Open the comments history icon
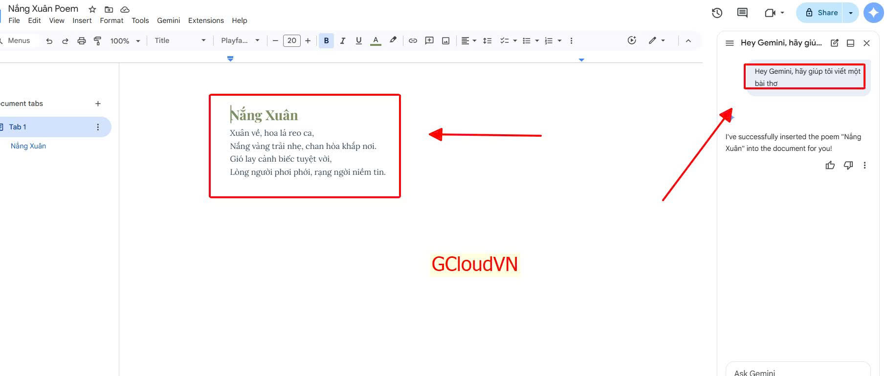 pyautogui.click(x=742, y=13)
